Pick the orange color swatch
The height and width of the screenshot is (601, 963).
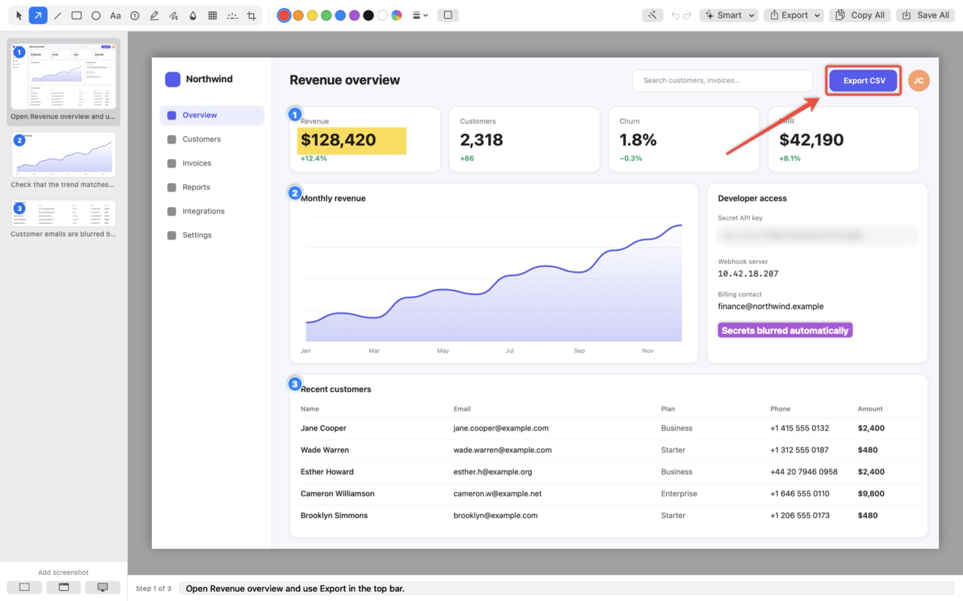298,15
